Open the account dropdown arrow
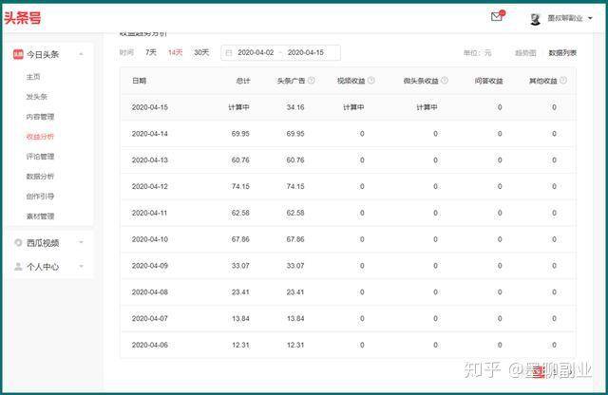This screenshot has height=395, width=608. tap(590, 18)
